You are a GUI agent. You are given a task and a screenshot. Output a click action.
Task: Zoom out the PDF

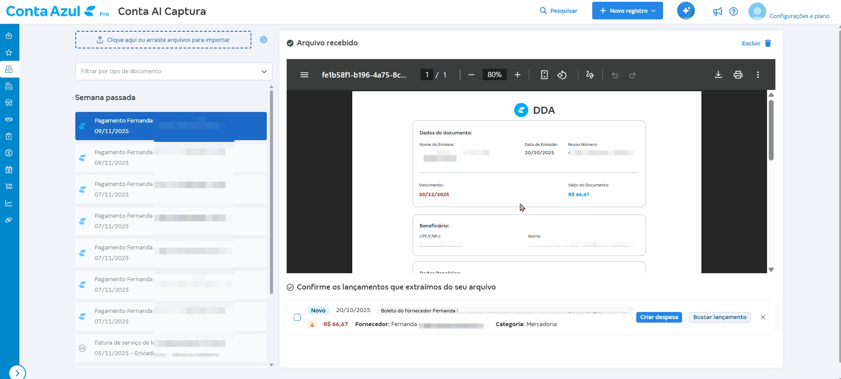point(471,75)
